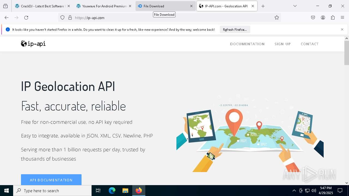Launch Microsoft Edge from taskbar
The height and width of the screenshot is (196, 349).
[x=112, y=191]
